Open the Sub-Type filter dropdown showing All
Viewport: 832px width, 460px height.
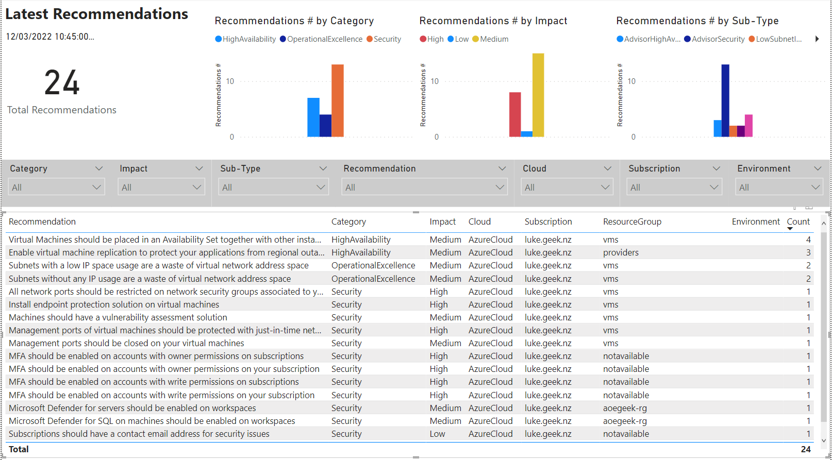[x=274, y=187]
